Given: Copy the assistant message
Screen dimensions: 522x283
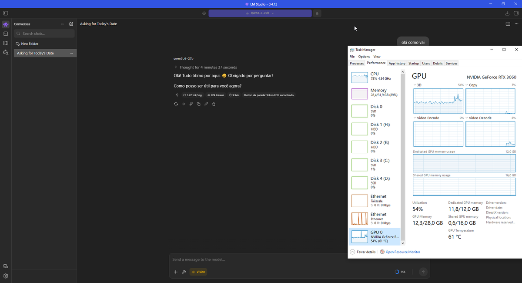Looking at the screenshot, I should coord(198,104).
